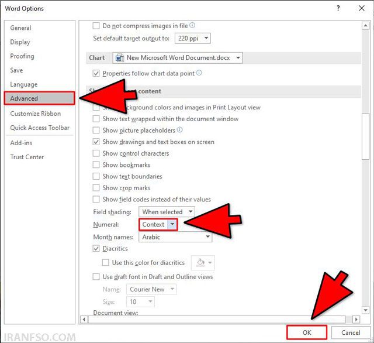Select the Display category

click(40, 42)
